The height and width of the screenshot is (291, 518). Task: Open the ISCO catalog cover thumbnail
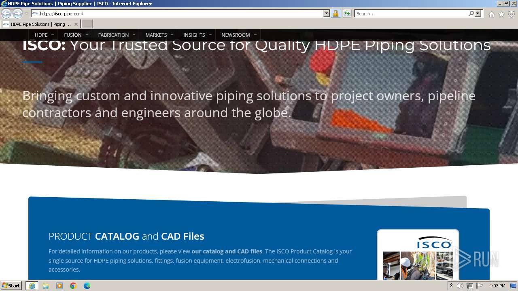tap(418, 255)
